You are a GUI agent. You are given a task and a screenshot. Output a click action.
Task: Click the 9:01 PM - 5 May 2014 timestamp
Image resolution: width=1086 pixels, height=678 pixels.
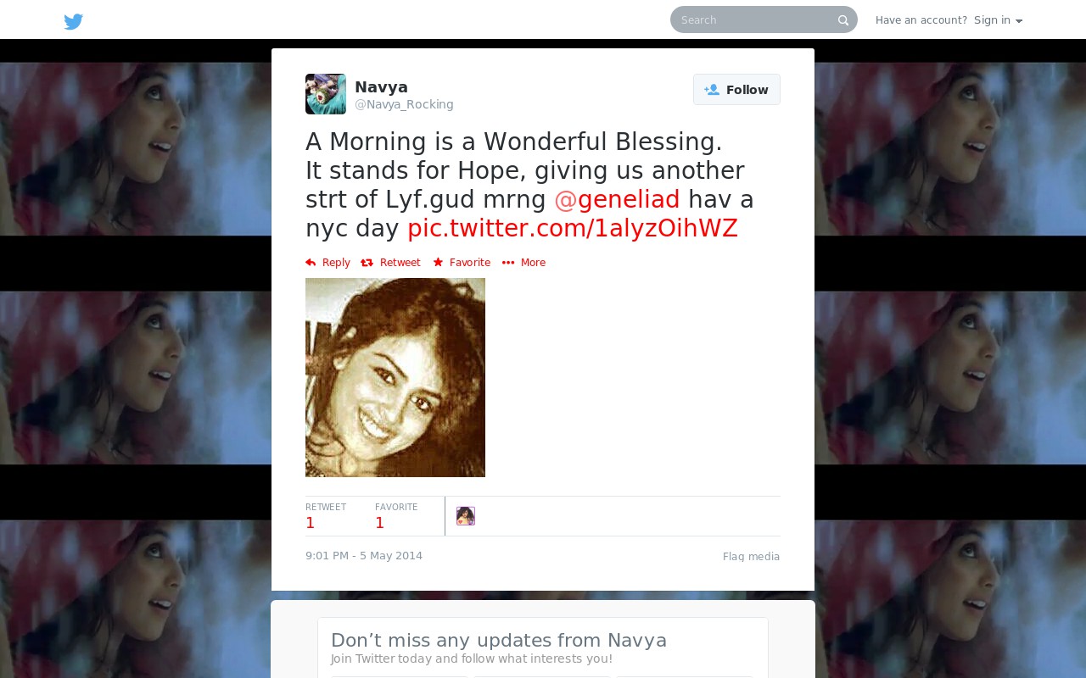(x=364, y=556)
